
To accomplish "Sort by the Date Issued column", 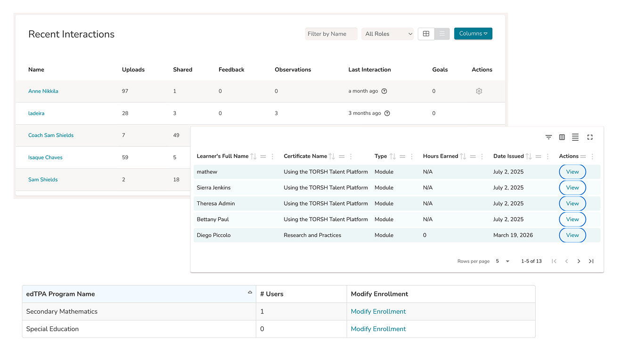I will tap(529, 157).
